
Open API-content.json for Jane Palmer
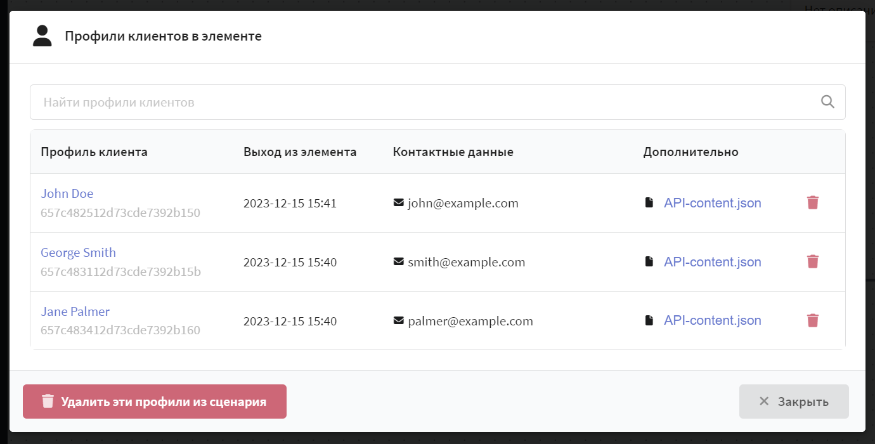coord(713,320)
